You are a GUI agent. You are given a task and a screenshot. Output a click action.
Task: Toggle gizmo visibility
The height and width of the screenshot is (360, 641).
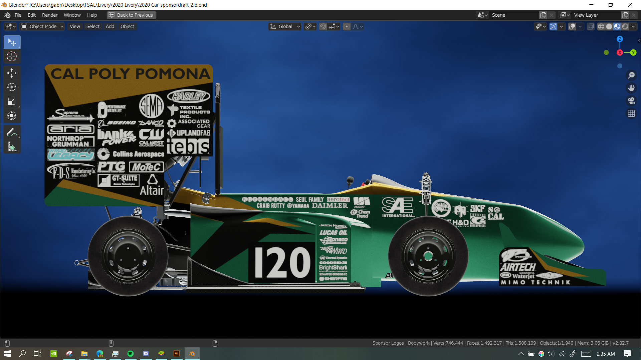coord(553,27)
